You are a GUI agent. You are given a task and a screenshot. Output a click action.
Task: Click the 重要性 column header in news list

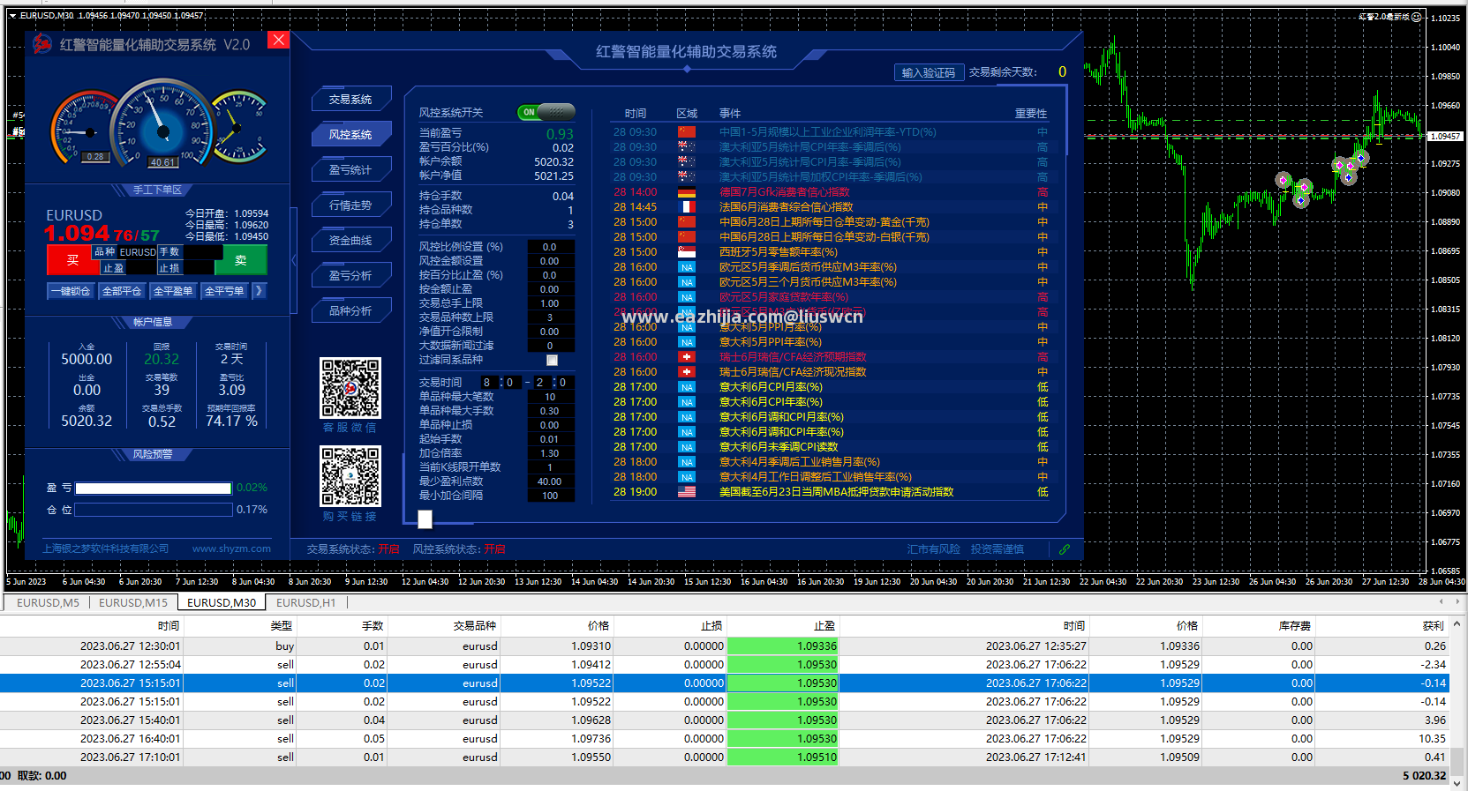click(1030, 114)
